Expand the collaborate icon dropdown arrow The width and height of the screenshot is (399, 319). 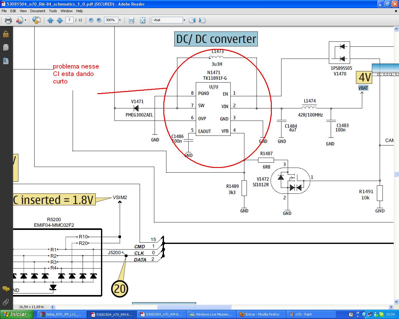[26, 20]
